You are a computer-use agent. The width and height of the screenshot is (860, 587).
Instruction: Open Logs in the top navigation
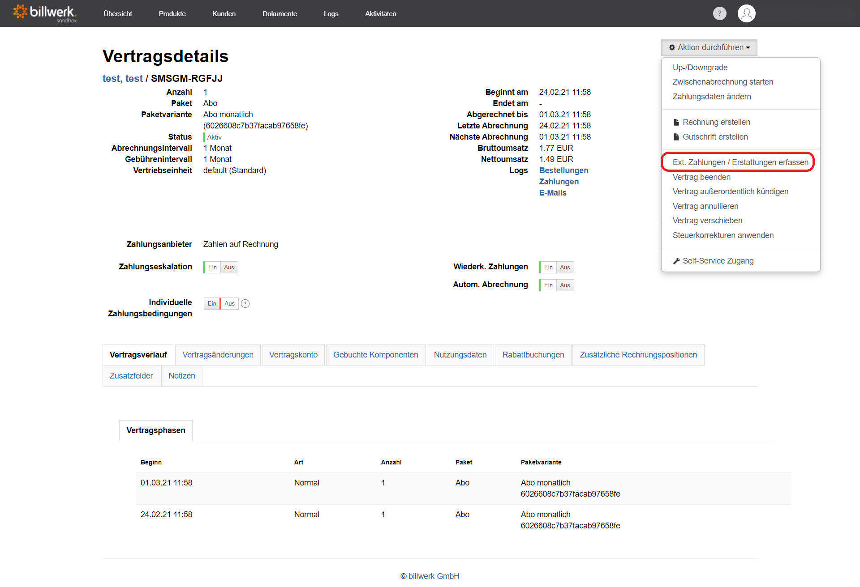coord(331,14)
